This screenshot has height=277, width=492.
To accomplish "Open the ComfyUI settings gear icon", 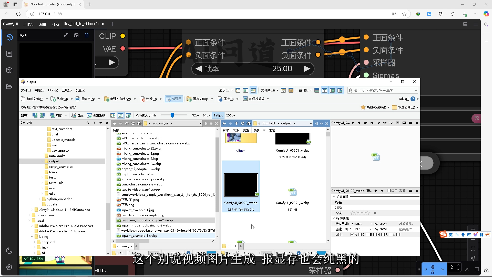I will coord(9,267).
